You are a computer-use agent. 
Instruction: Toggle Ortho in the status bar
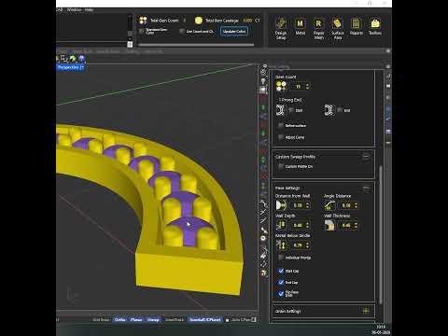coord(119,319)
